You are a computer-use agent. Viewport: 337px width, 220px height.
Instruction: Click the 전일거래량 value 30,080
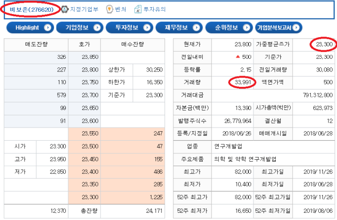click(324, 70)
